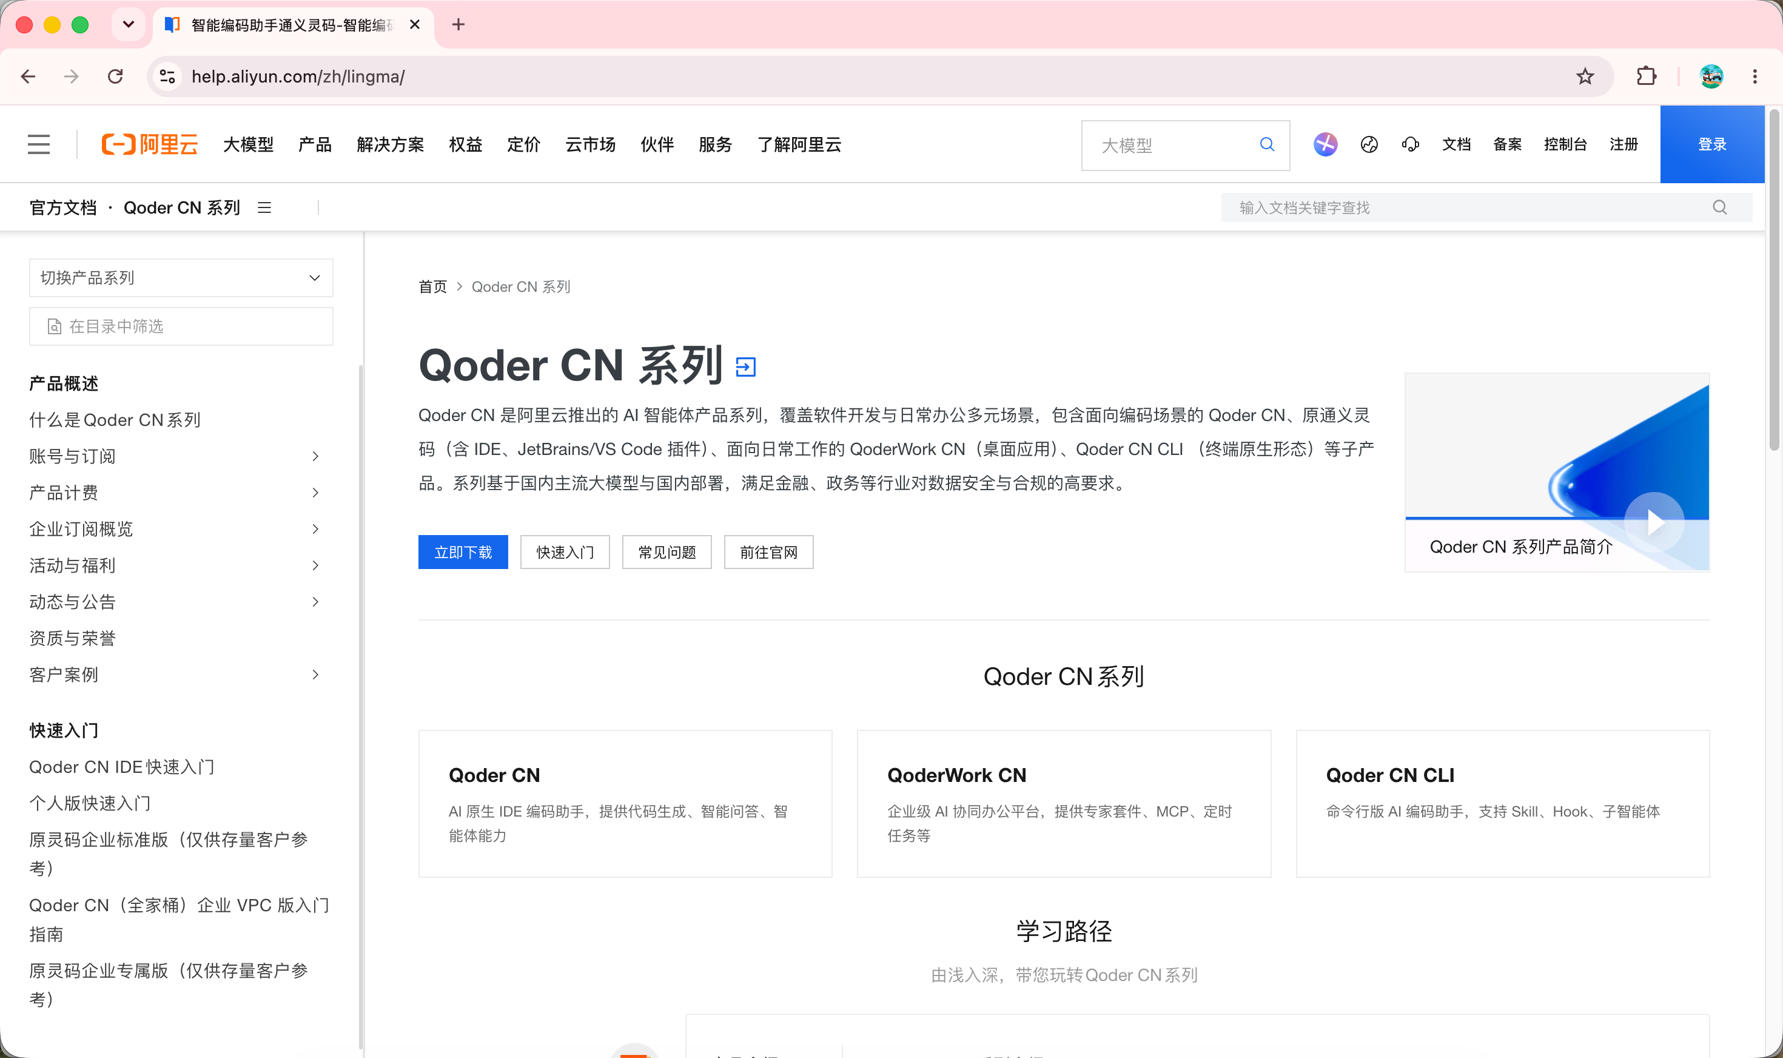
Task: Open the 控制台 link
Action: coord(1565,145)
